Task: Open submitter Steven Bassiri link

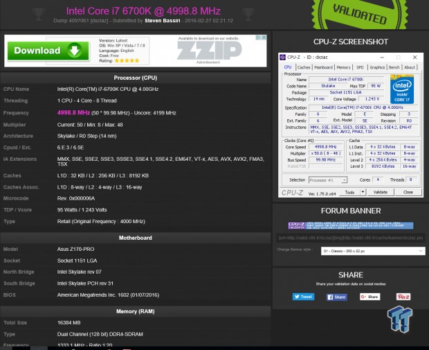Action: tap(162, 21)
